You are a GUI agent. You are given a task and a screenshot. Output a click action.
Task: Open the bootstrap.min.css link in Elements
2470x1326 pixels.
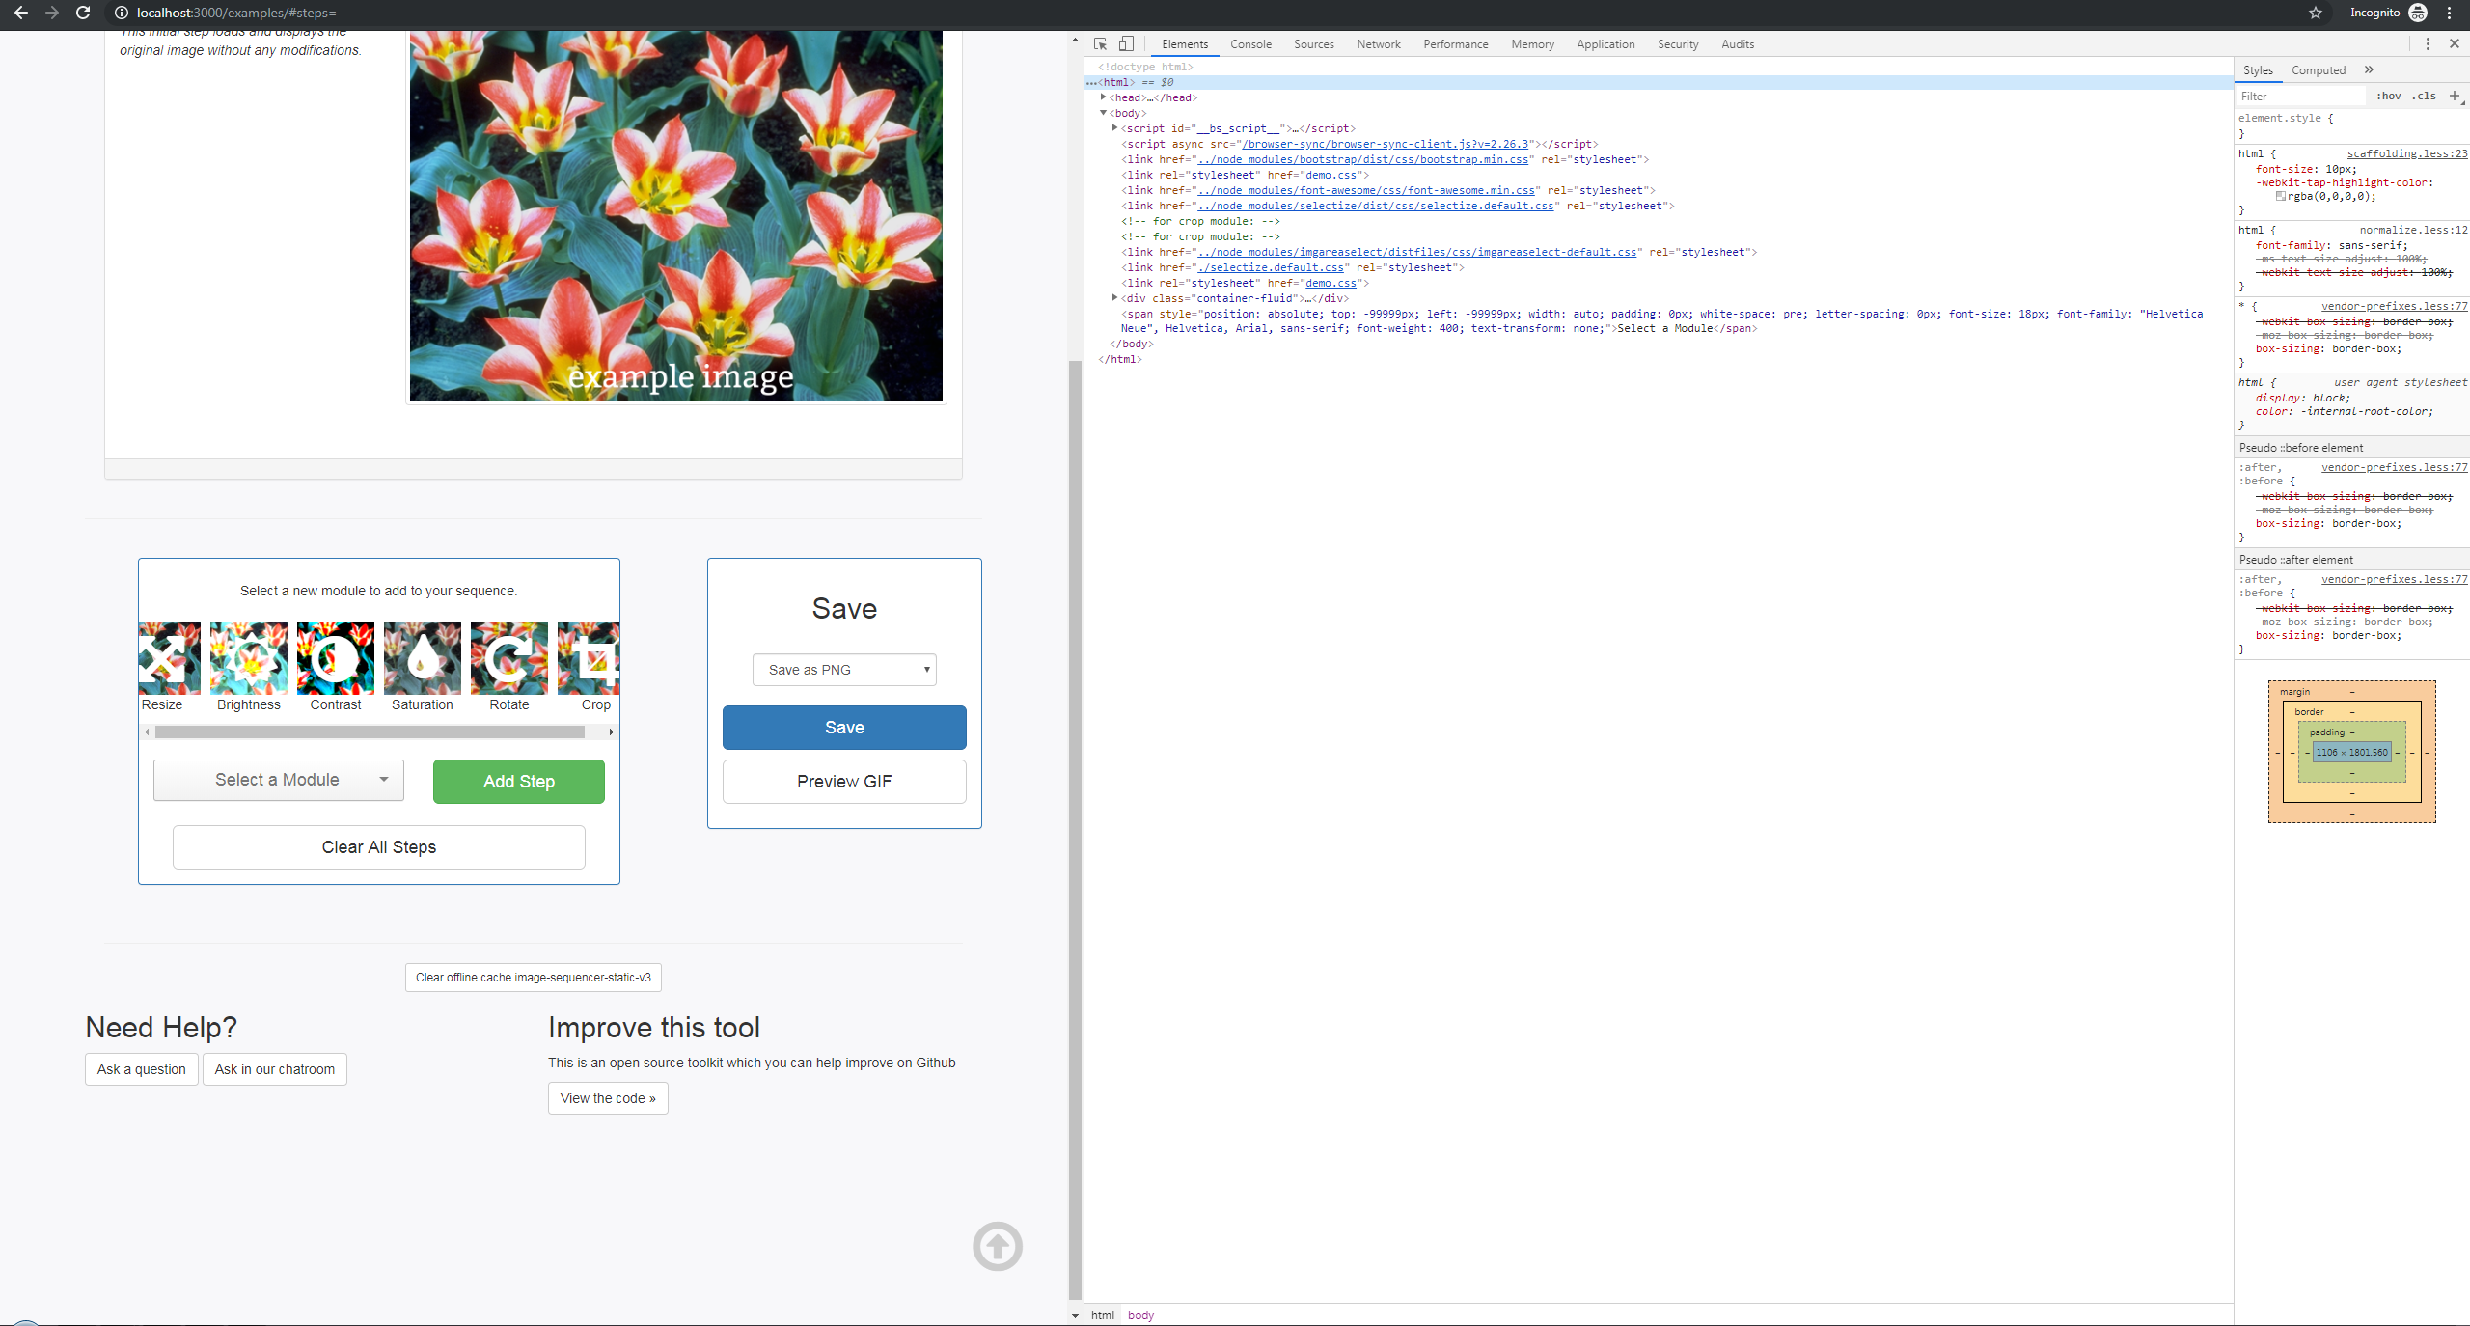pyautogui.click(x=1362, y=159)
